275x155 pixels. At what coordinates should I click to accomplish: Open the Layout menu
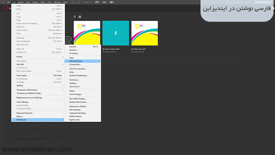pos(21,2)
